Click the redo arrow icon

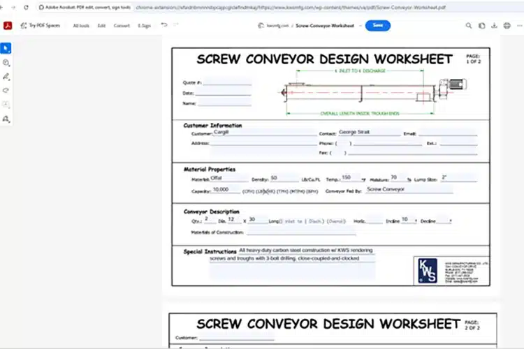point(176,24)
